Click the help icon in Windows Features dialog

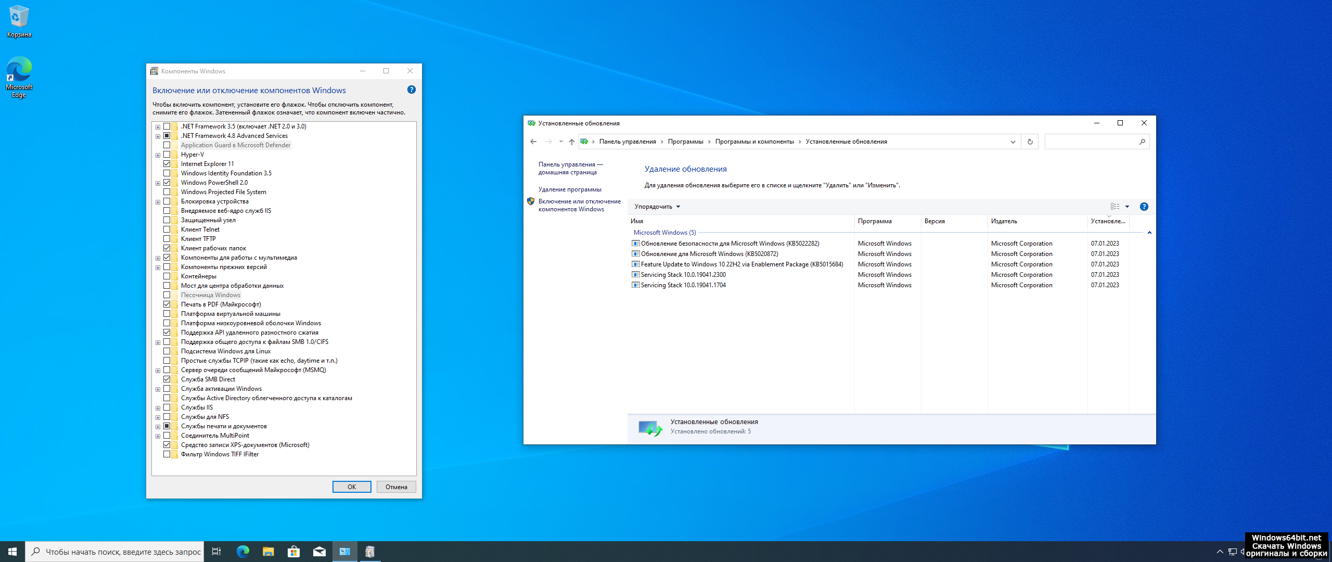[411, 90]
